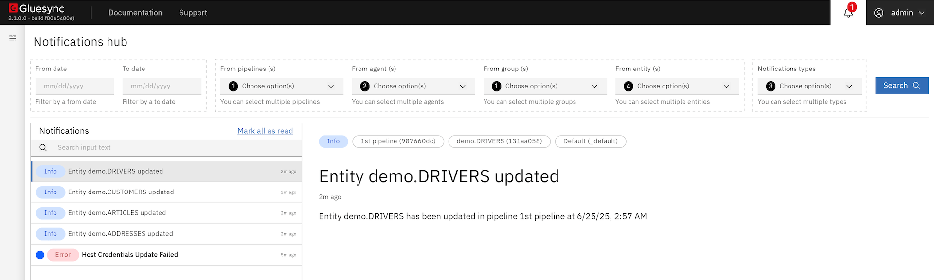Click the To date input field
The width and height of the screenshot is (934, 280).
(x=162, y=86)
